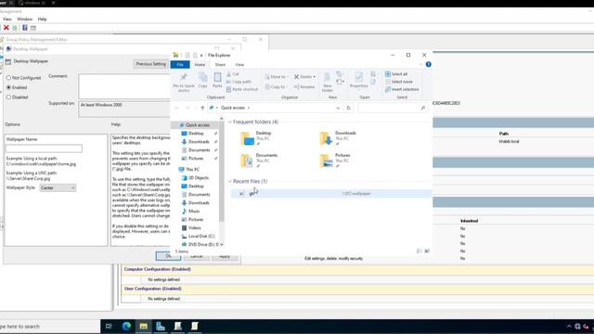
Task: Select the Enabled radio button
Action: coord(8,87)
